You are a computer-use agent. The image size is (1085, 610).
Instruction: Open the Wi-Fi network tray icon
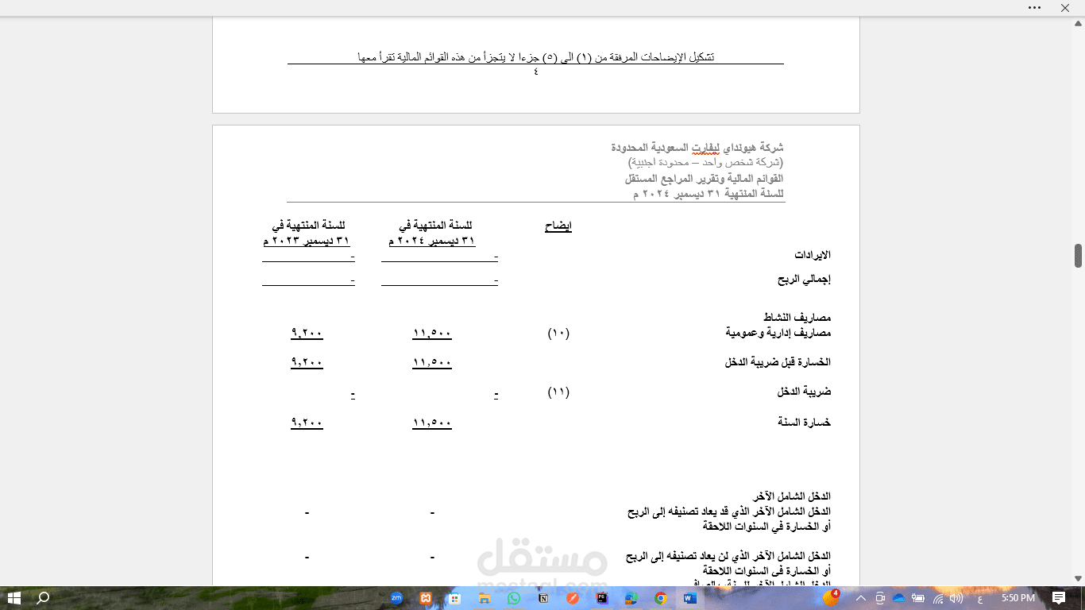[938, 597]
